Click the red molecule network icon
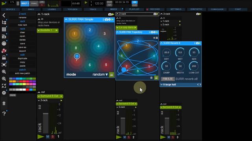Image resolution: width=252 pixels, height=141 pixels. click(x=4, y=51)
